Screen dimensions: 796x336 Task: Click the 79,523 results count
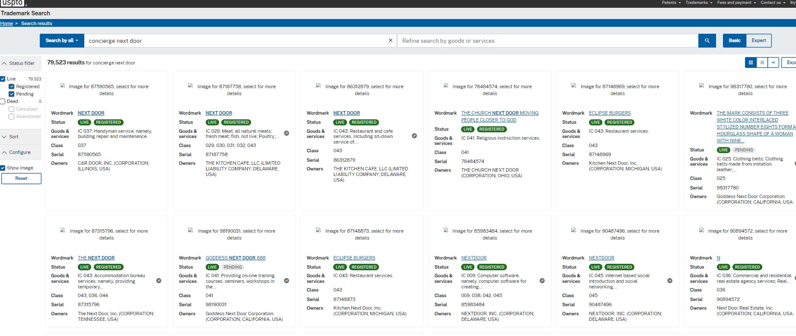tap(66, 63)
